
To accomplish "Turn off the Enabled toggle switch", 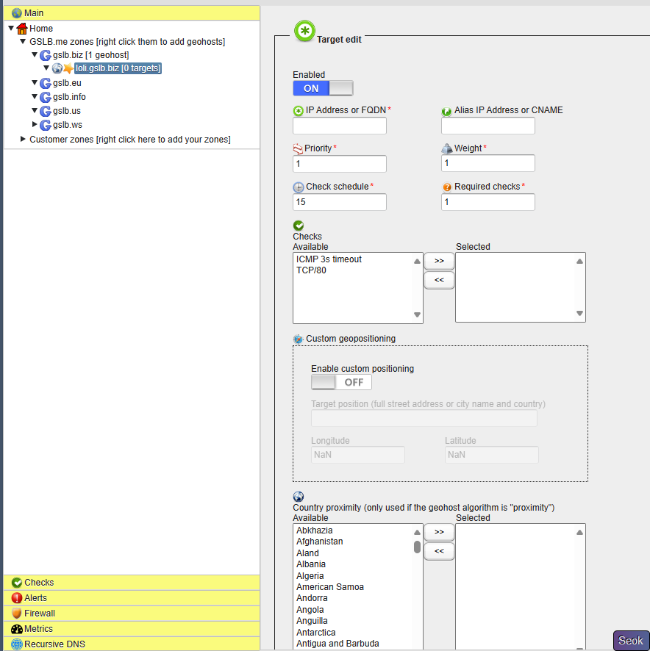I will (323, 88).
